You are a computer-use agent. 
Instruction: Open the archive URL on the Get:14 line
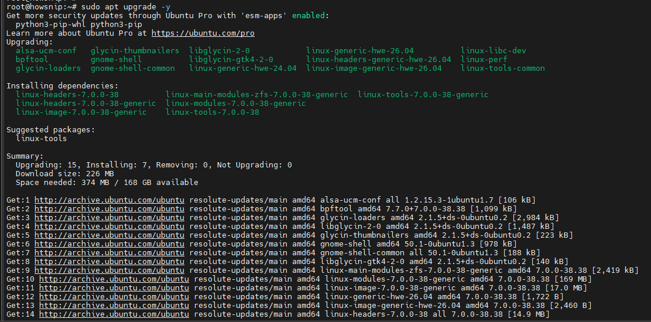point(114,314)
